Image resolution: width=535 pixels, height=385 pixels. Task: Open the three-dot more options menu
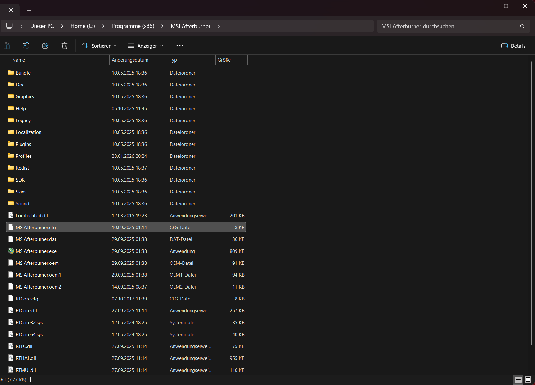tap(180, 46)
